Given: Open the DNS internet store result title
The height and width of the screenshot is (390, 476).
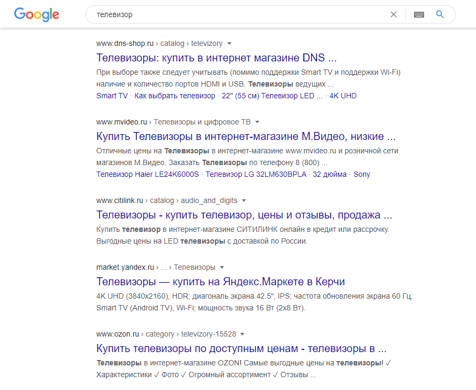Looking at the screenshot, I should click(216, 58).
